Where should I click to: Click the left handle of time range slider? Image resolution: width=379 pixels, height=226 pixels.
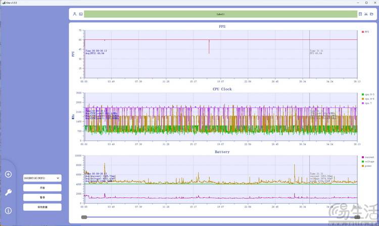click(x=84, y=217)
